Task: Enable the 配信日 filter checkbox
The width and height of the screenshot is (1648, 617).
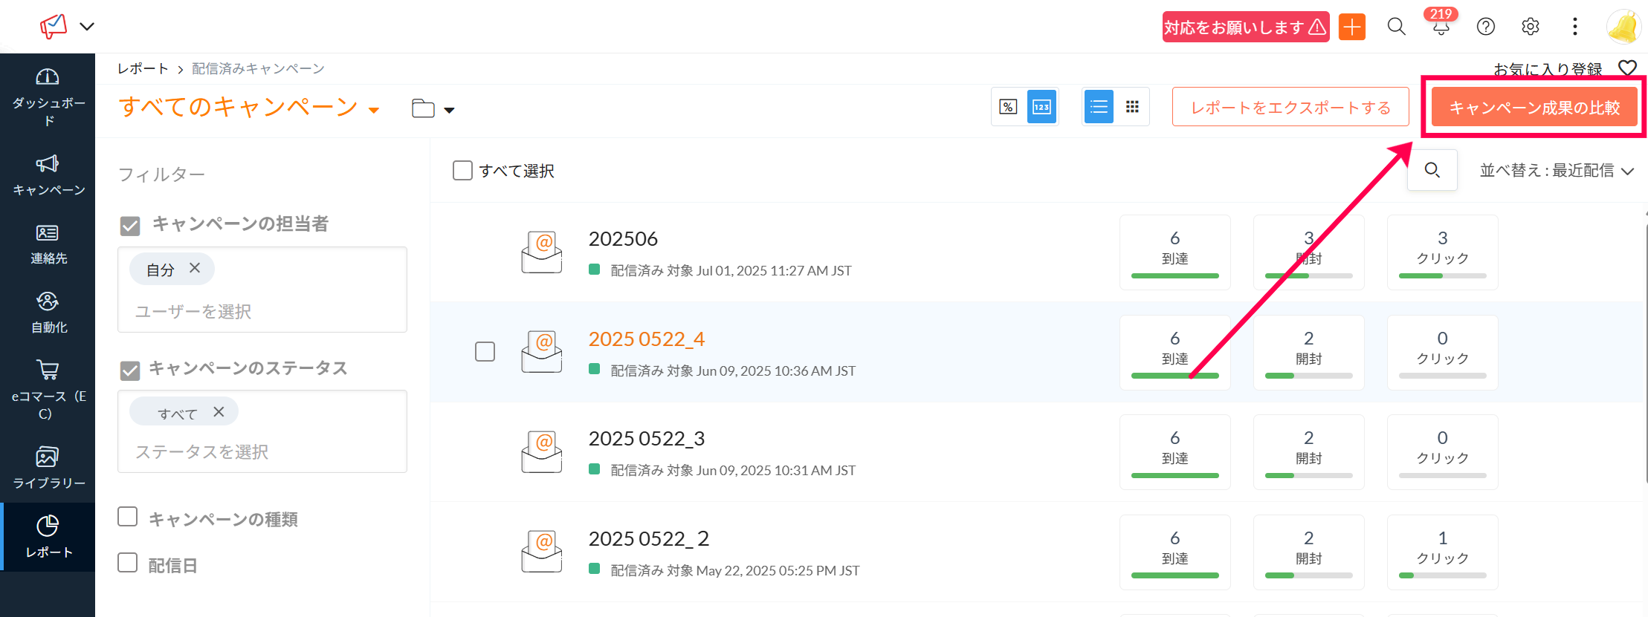Action: point(128,564)
